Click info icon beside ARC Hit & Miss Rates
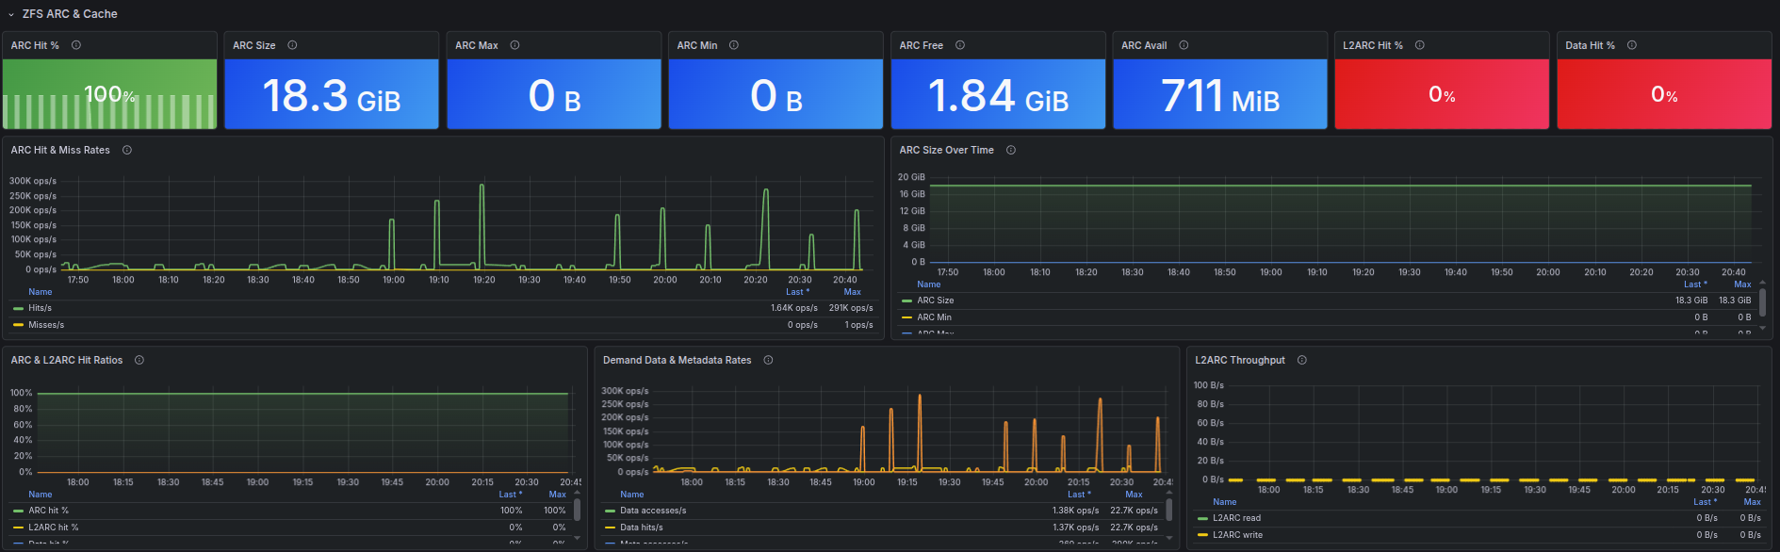Screen dimensions: 1780x552 pos(127,150)
